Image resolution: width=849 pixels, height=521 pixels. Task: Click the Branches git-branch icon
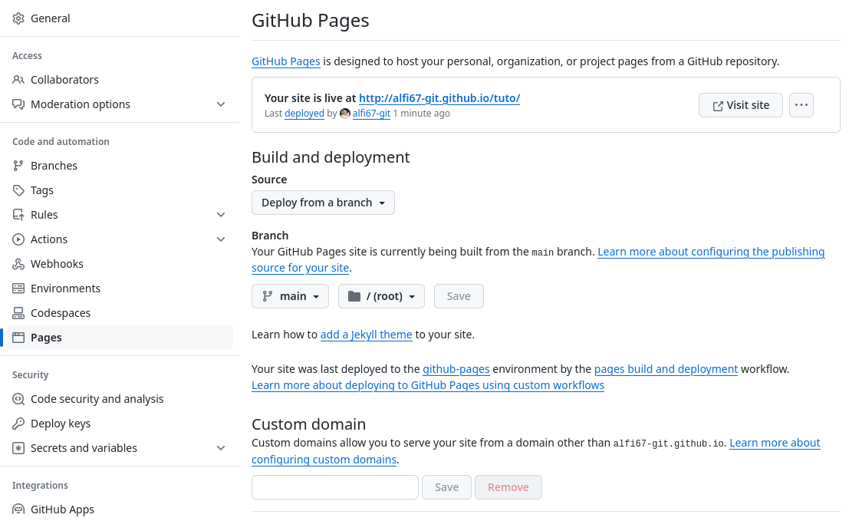18,166
